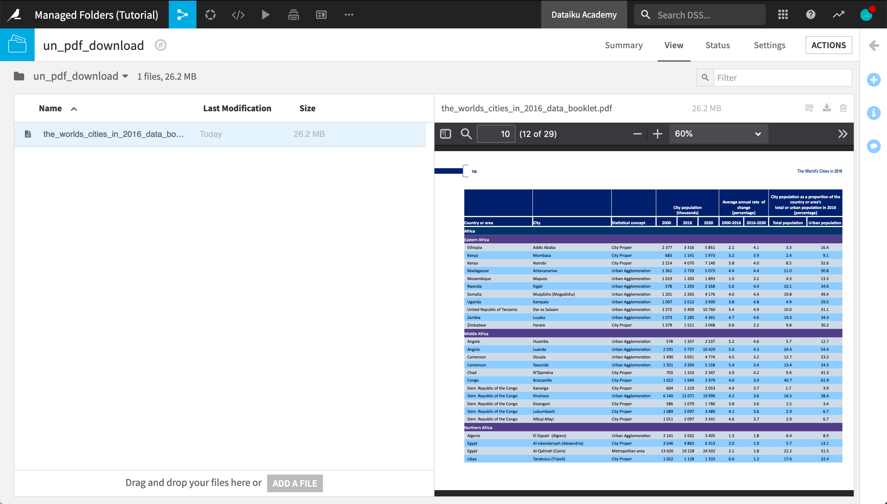Click the Dashboards icon in the top navbar
This screenshot has width=887, height=504.
[x=321, y=14]
